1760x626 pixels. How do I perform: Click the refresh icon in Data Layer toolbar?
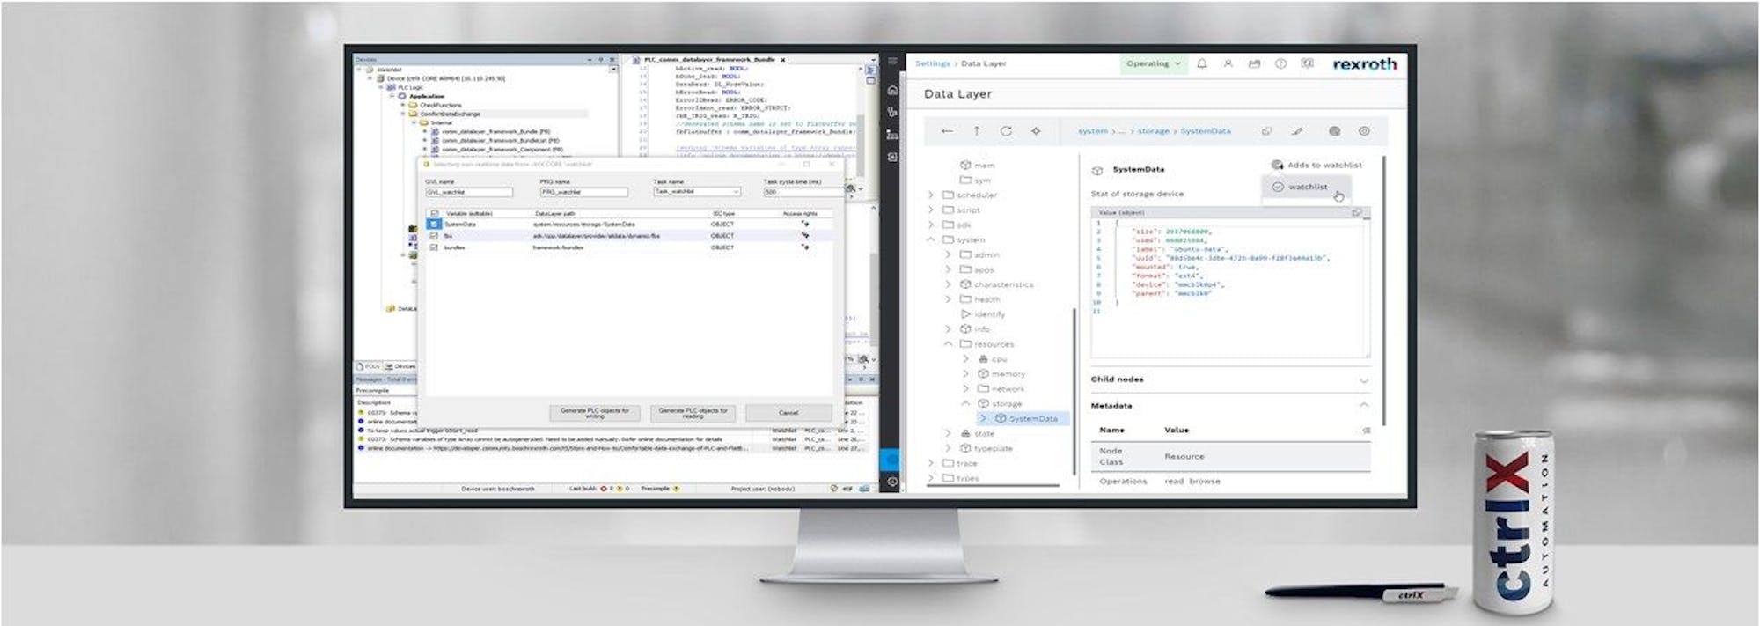click(1006, 131)
